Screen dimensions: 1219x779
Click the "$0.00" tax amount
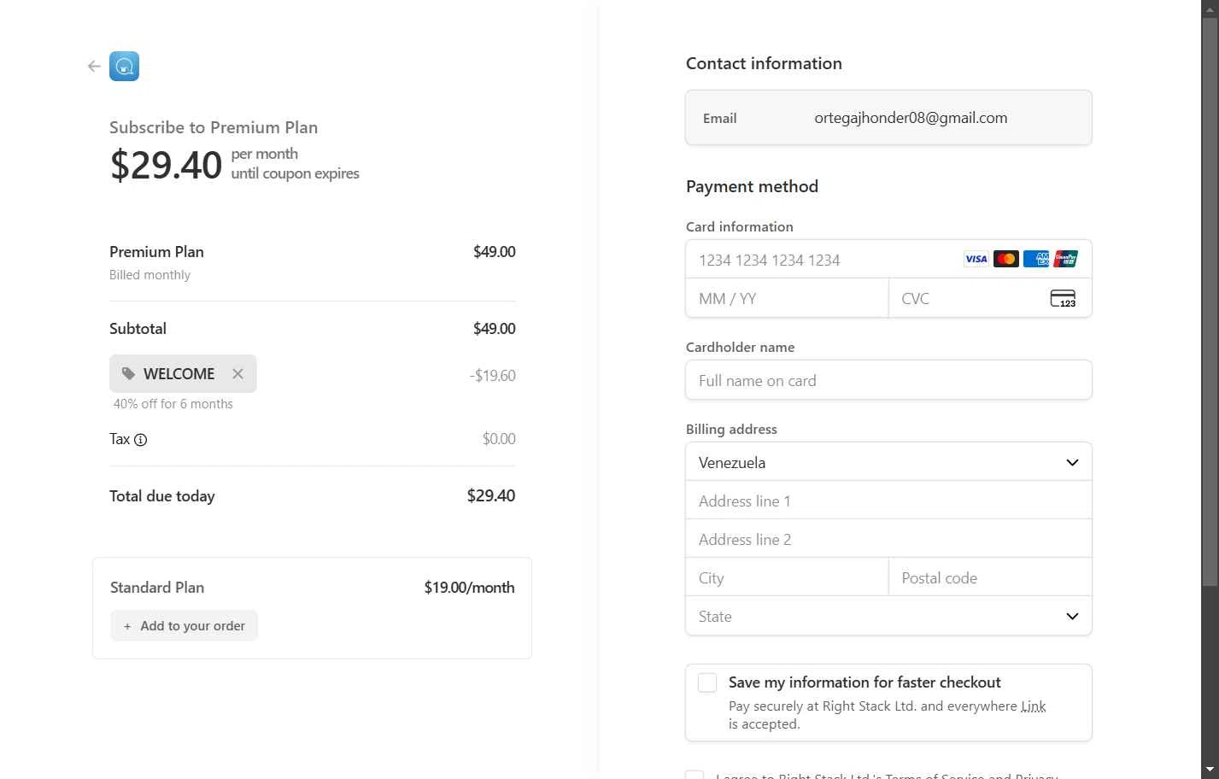[499, 439]
